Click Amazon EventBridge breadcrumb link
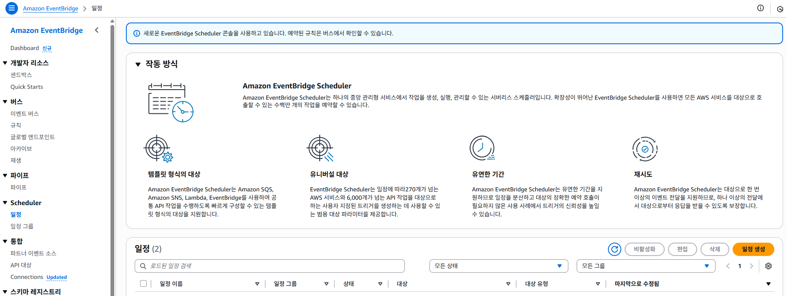Image resolution: width=786 pixels, height=296 pixels. click(x=50, y=8)
